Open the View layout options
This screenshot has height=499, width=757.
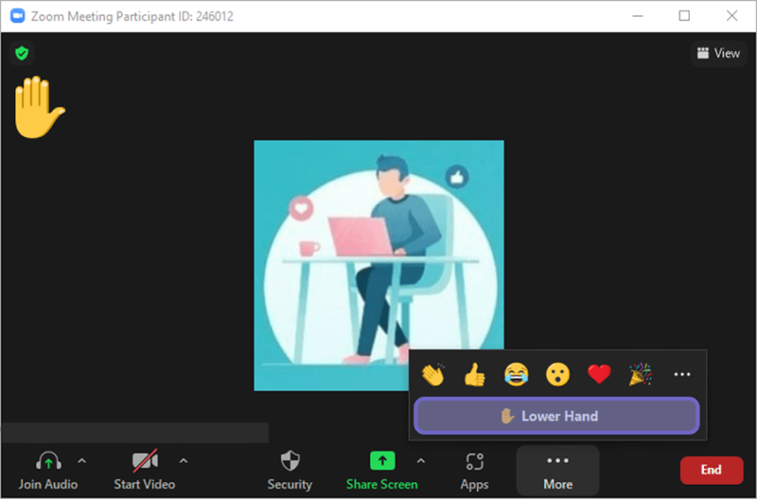pos(719,53)
